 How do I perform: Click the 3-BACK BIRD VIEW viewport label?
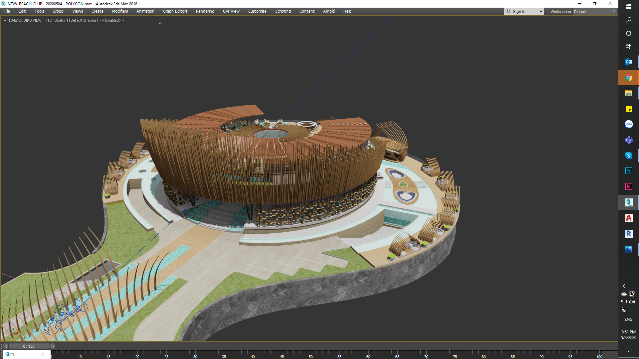pos(26,20)
